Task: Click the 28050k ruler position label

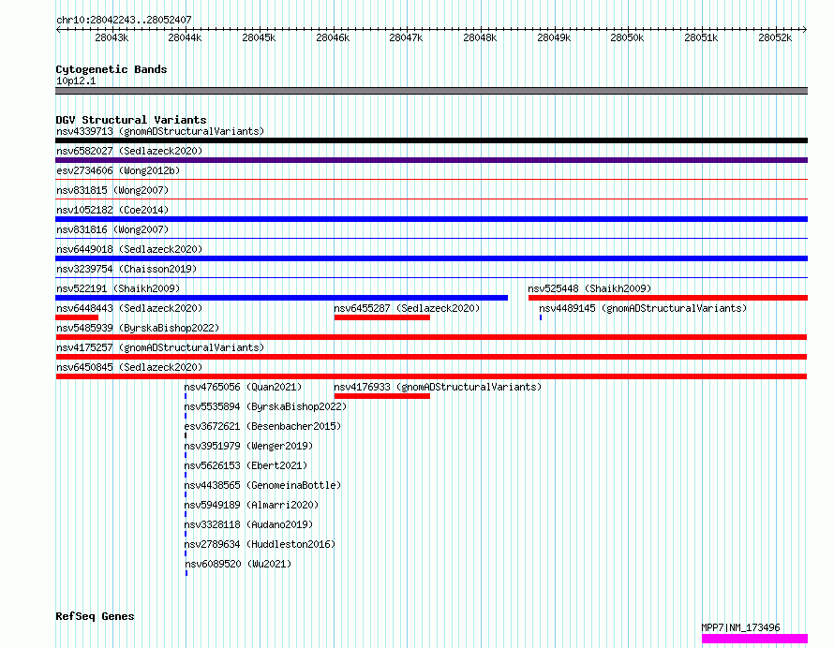Action: [627, 37]
